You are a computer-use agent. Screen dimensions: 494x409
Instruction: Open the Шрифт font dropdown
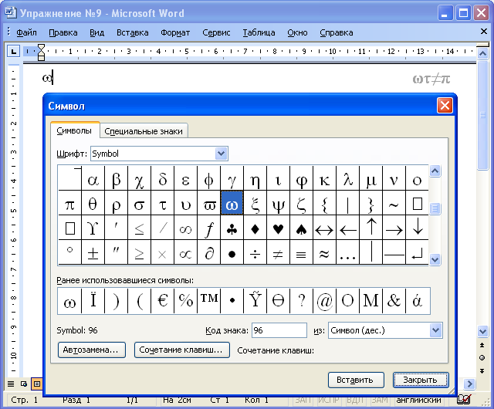pos(222,154)
